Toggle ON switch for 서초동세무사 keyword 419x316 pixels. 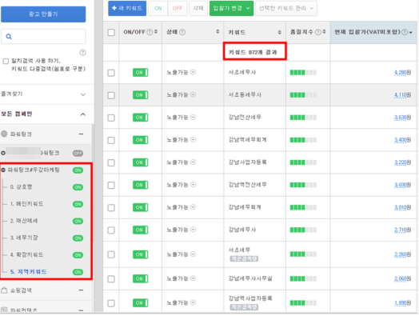[x=140, y=95]
